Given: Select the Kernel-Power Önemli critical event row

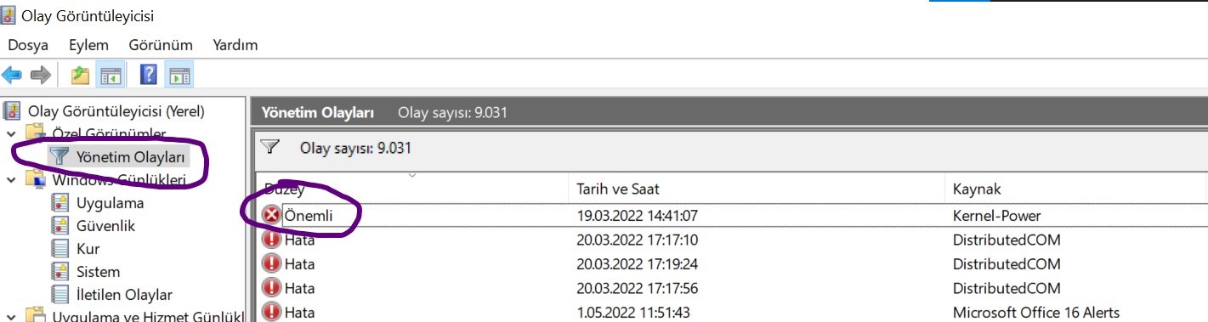Looking at the screenshot, I should (x=731, y=216).
